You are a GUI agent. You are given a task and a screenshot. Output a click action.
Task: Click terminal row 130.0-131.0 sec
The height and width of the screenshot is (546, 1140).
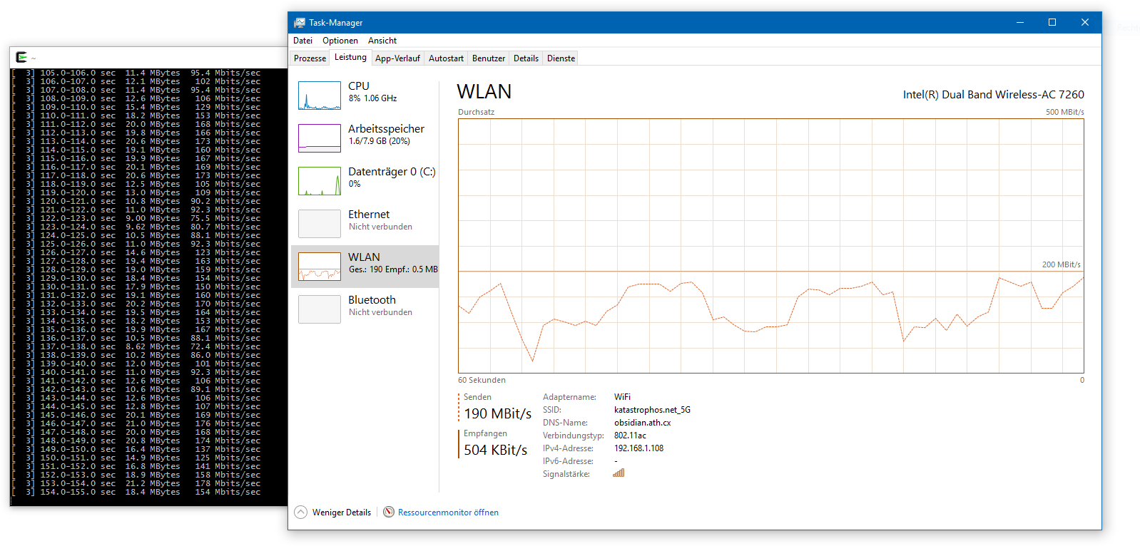(x=138, y=287)
